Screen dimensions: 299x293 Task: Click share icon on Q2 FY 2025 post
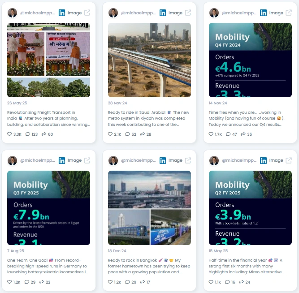(x=242, y=282)
